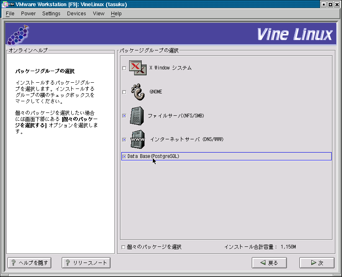Open the release notes button

point(86,263)
